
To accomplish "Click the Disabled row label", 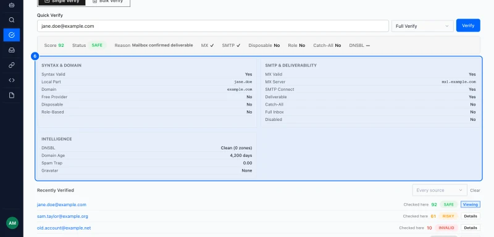I will 274,120.
